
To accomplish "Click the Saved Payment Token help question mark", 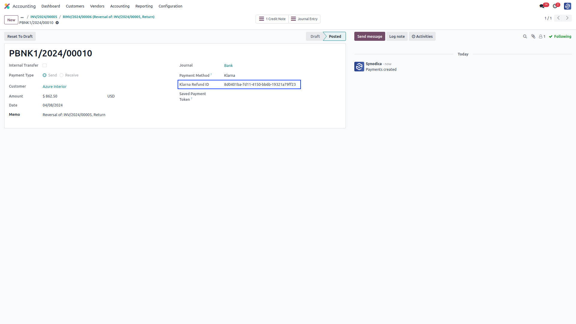I will (192, 98).
